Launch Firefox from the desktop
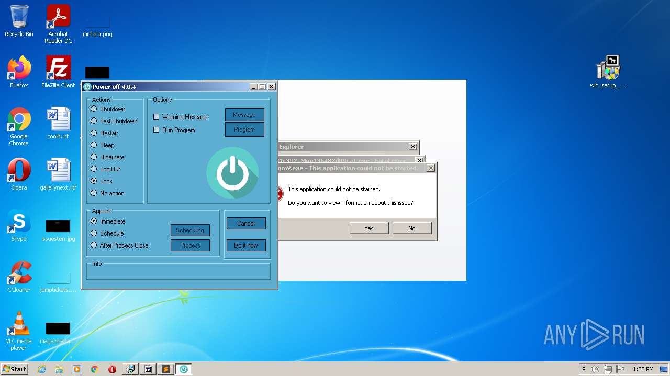Image resolution: width=670 pixels, height=376 pixels. 19,72
